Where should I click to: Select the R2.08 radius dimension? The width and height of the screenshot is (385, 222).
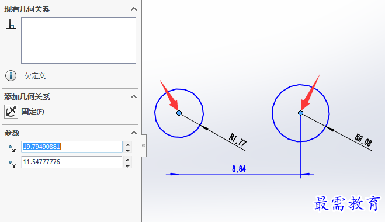[363, 140]
